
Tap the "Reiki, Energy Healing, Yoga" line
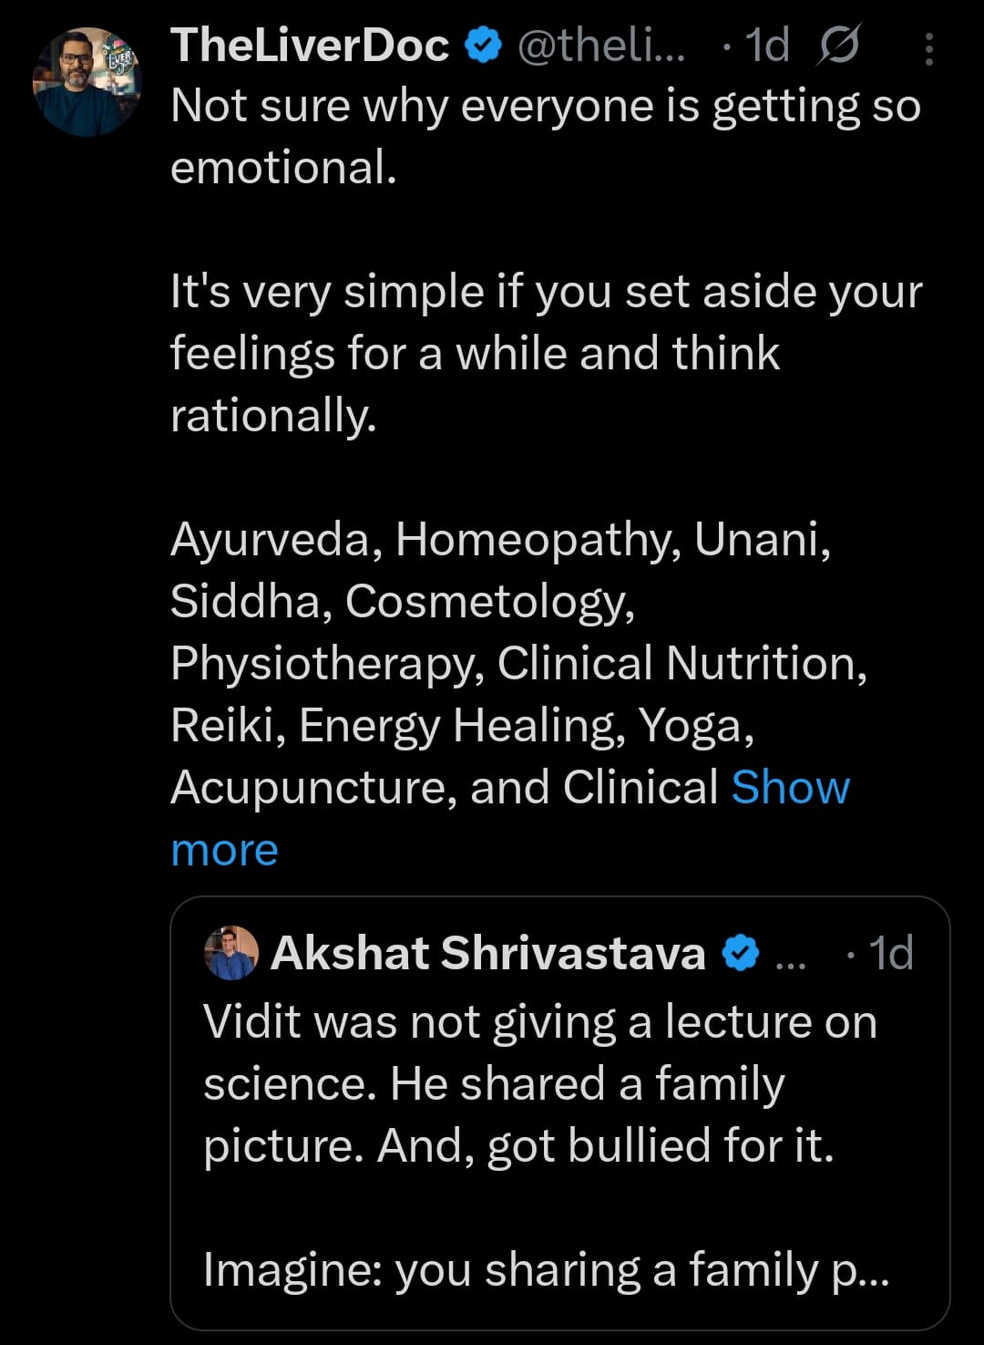pos(462,726)
